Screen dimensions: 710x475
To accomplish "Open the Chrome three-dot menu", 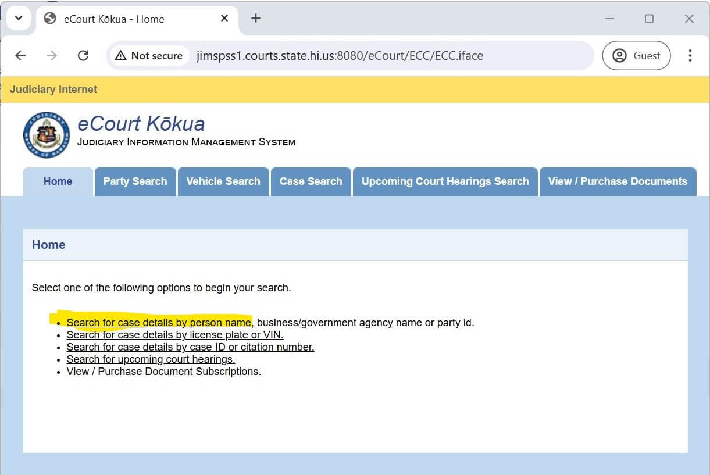I will [x=690, y=56].
